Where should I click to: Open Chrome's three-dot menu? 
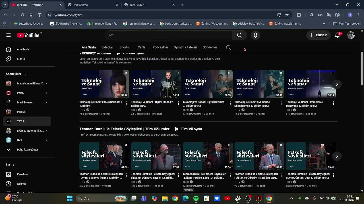click(359, 15)
